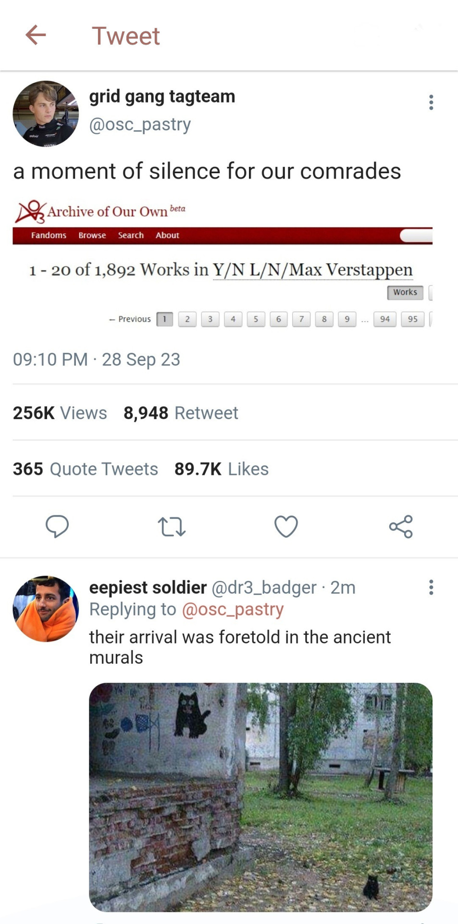Image resolution: width=458 pixels, height=924 pixels.
Task: Like the tweet with the heart icon
Action: click(286, 526)
